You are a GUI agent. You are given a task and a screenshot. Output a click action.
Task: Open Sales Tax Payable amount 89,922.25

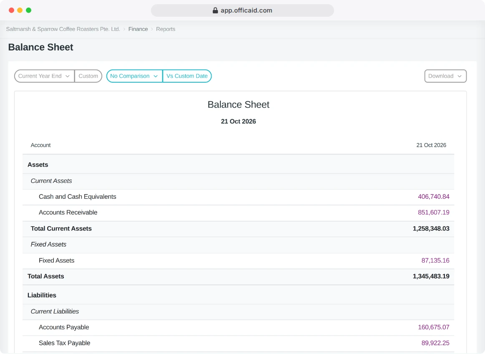tap(435, 343)
